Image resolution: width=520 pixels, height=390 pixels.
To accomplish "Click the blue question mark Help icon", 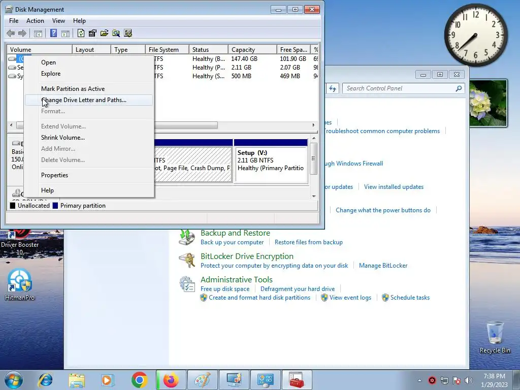I will [53, 33].
